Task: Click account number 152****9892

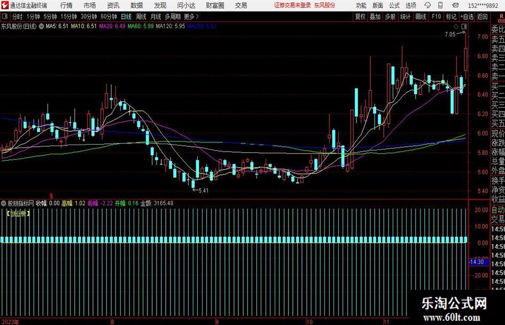Action: coord(483,5)
